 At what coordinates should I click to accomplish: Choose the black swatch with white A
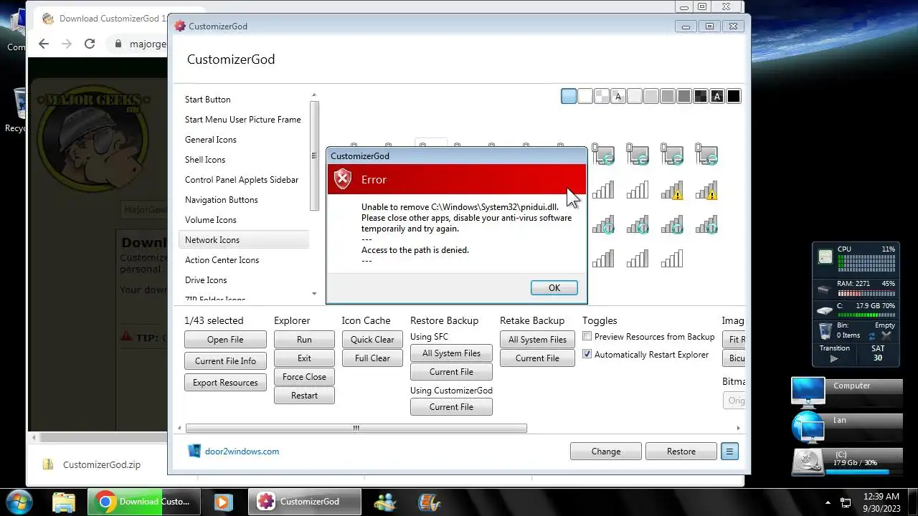[717, 96]
